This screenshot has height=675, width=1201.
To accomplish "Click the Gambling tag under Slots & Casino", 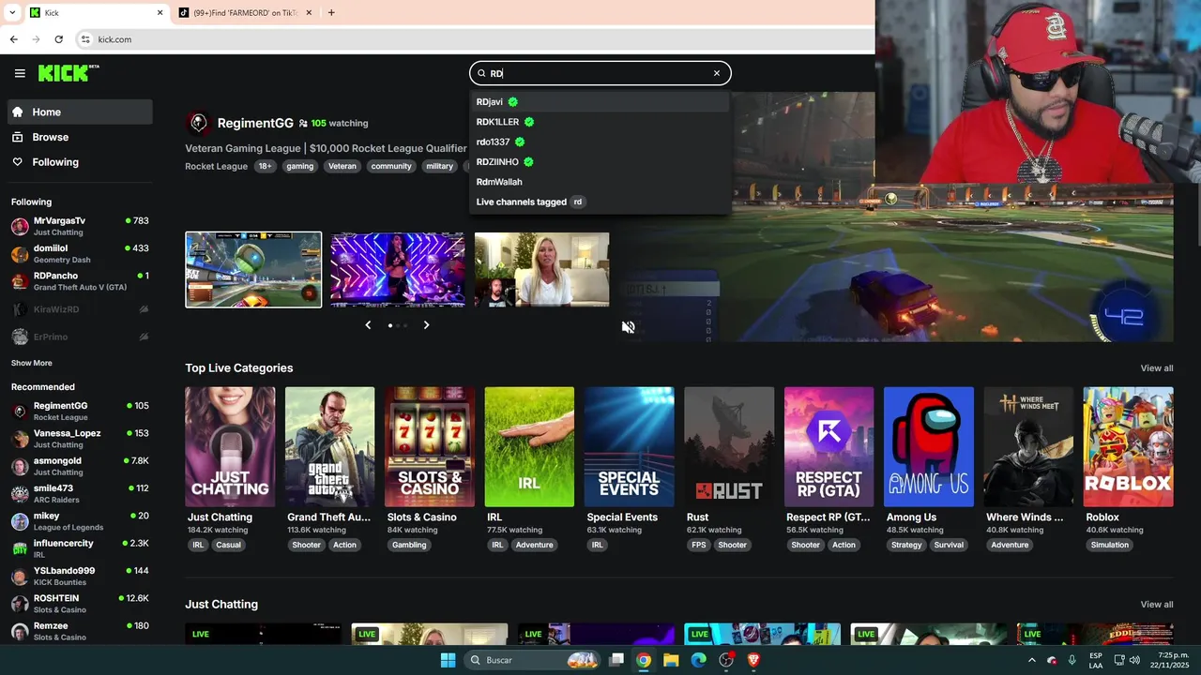I will pos(409,545).
